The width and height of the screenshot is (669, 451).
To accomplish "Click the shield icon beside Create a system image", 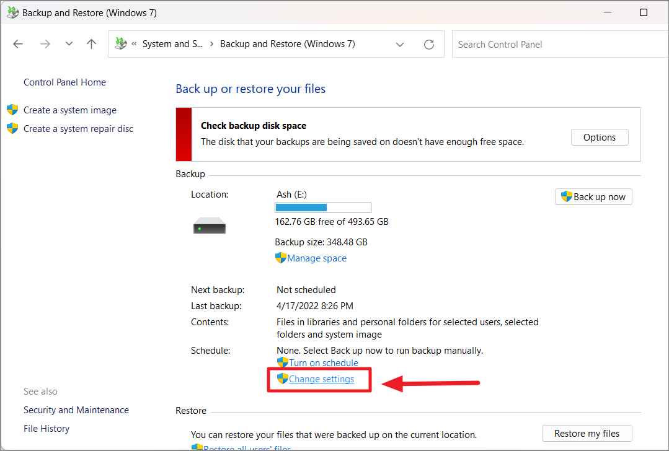I will (x=12, y=110).
